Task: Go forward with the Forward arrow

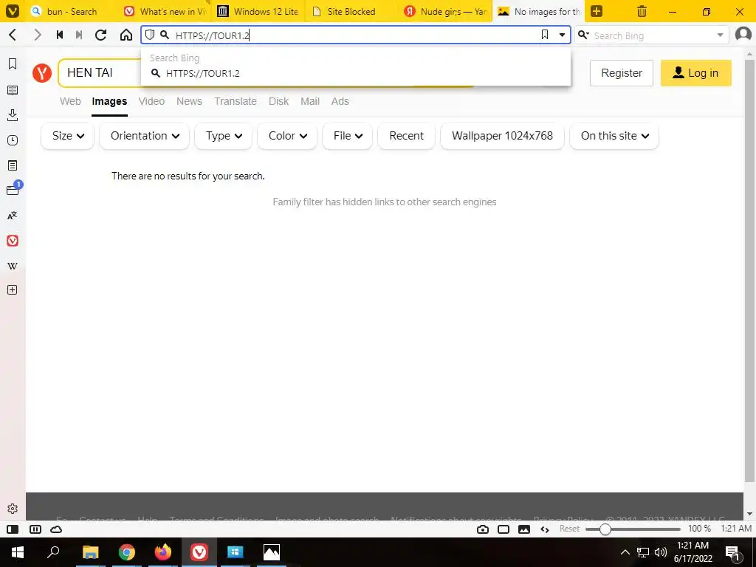Action: coord(37,35)
